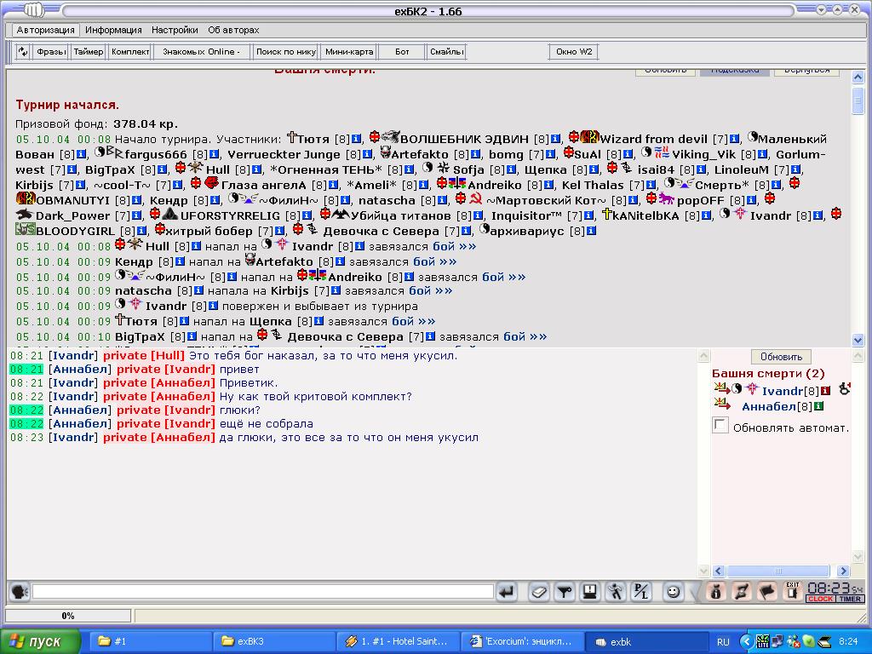The width and height of the screenshot is (872, 654).
Task: Switch to TIMER mode
Action: (850, 599)
